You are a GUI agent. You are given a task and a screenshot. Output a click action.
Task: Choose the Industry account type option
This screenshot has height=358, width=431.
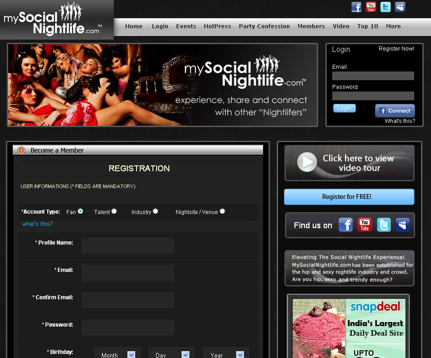pyautogui.click(x=156, y=211)
